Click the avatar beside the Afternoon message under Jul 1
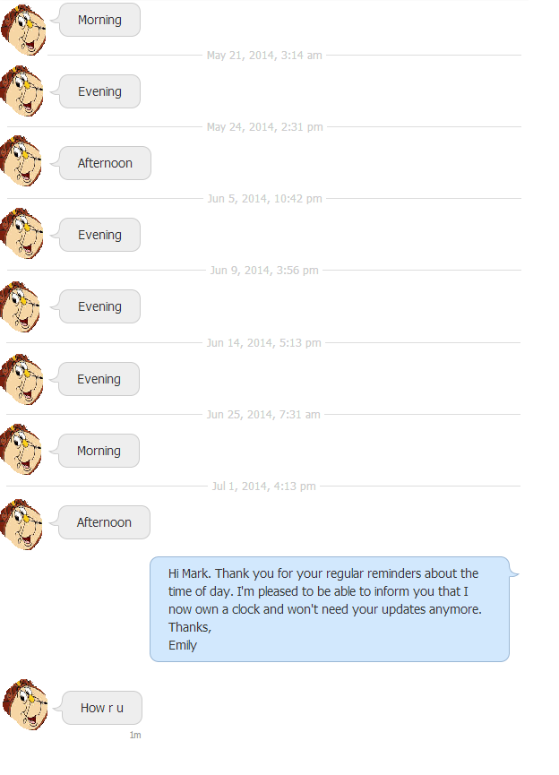 22,523
